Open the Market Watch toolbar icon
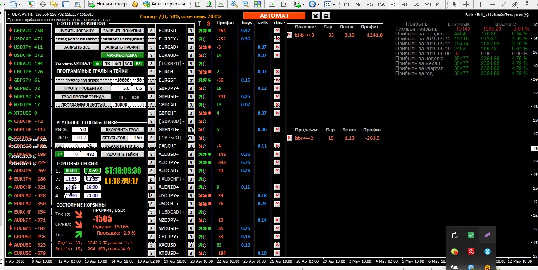Viewport: 538px width, 270px height. click(31, 4)
